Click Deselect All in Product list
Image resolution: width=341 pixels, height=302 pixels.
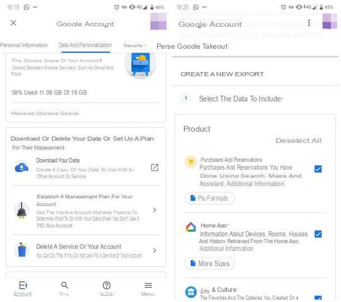coord(299,141)
